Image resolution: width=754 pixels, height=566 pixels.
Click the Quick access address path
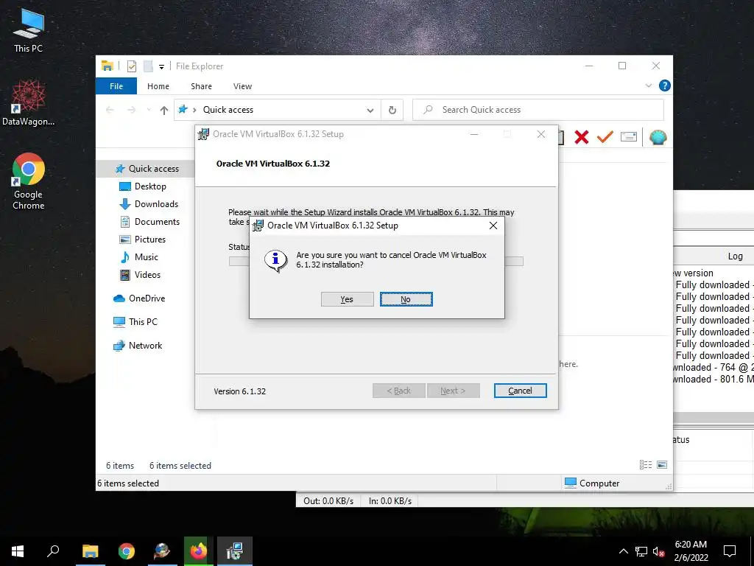pos(228,110)
